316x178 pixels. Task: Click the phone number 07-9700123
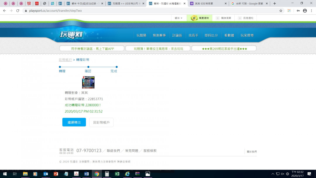(89, 150)
